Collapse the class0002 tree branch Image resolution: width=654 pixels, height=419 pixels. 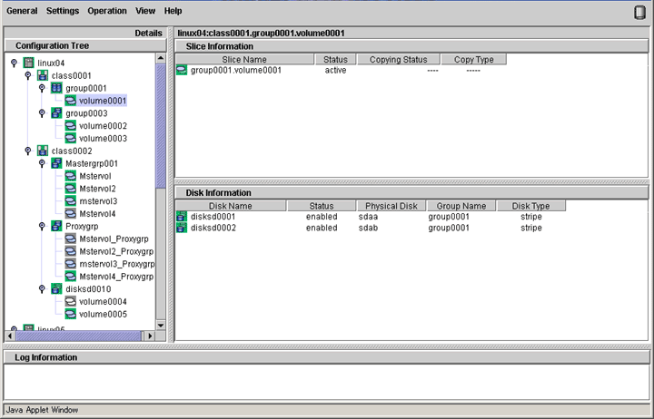click(28, 151)
